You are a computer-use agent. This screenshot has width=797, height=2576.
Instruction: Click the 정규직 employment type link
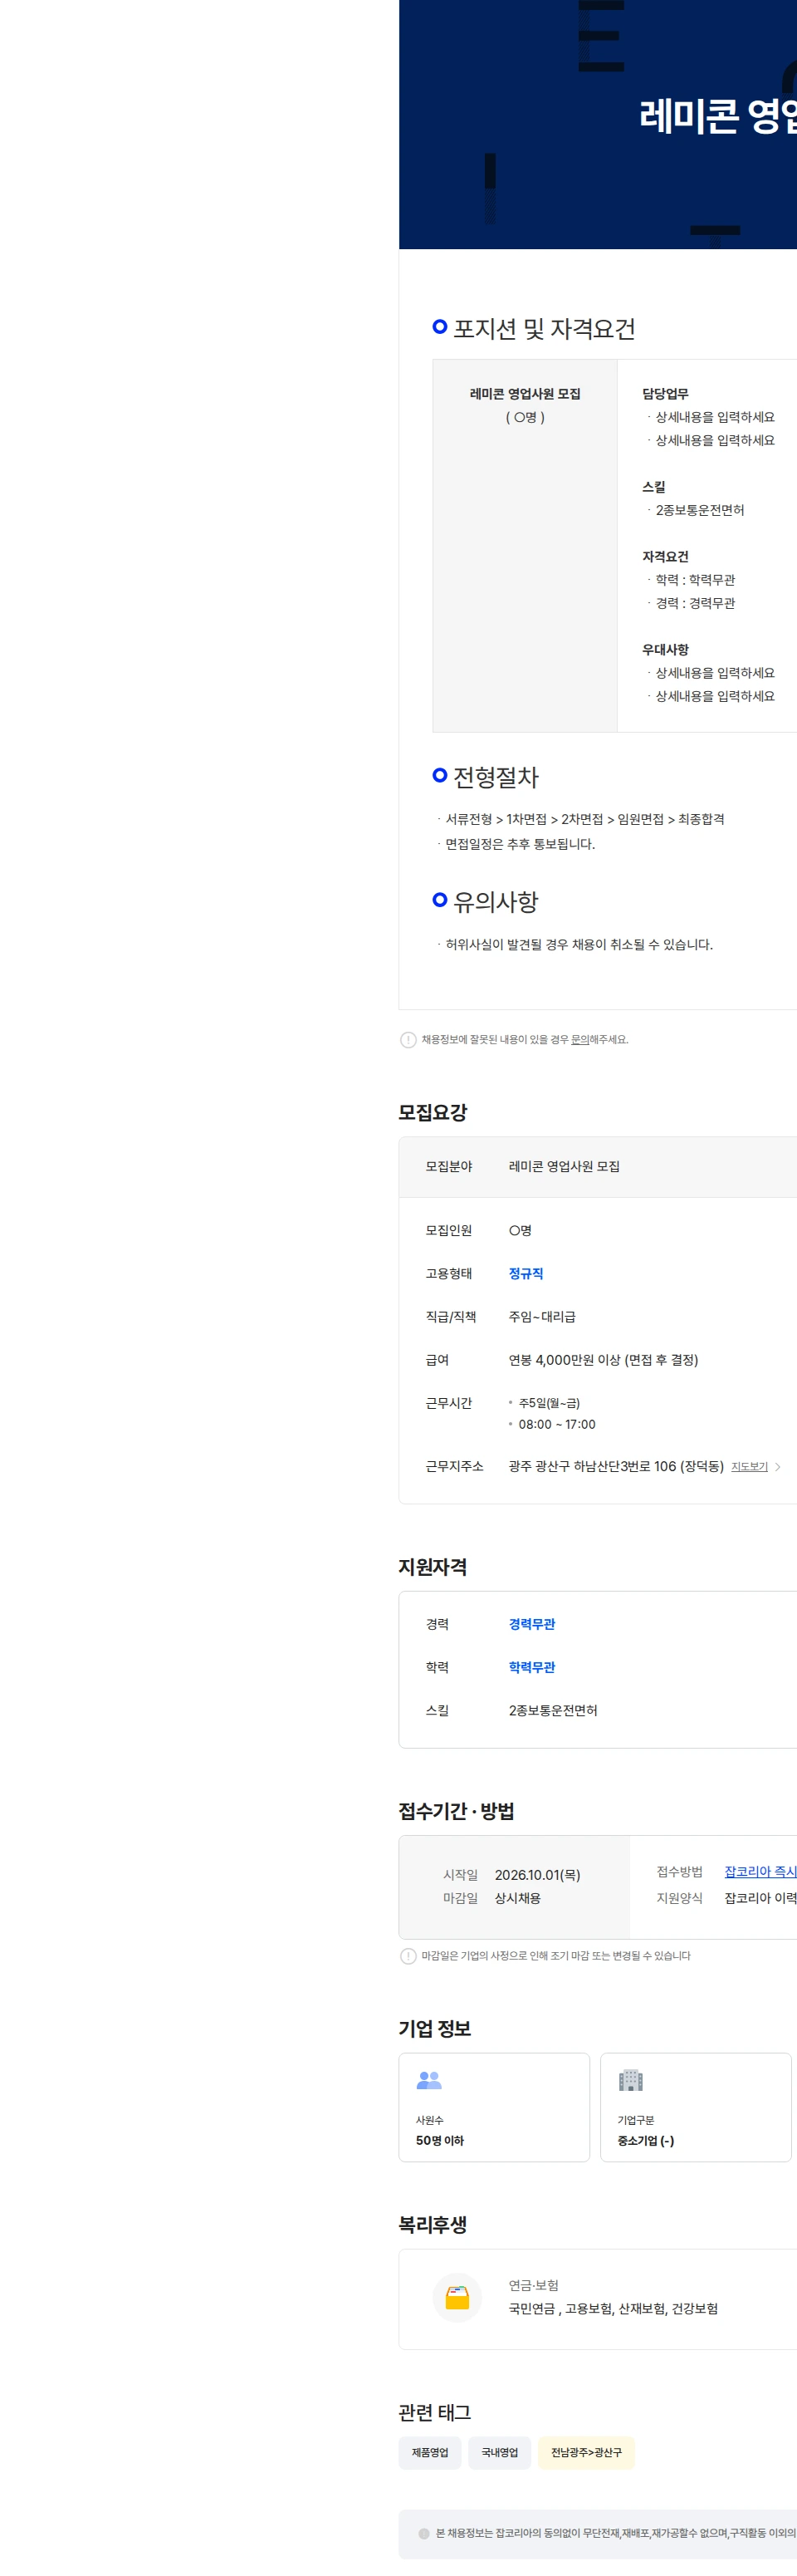(526, 1273)
